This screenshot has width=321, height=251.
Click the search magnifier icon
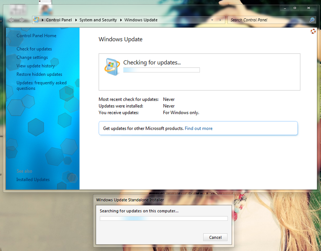tap(312, 20)
